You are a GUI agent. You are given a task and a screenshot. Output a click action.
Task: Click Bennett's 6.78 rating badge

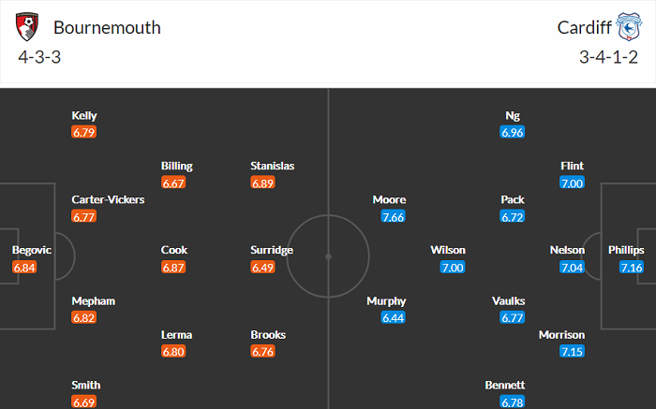click(512, 402)
